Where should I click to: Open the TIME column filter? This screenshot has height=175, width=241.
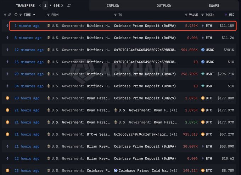point(21,15)
